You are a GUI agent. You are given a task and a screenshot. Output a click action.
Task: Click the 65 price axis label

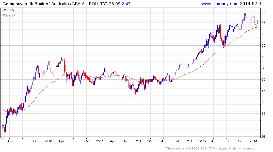click(263, 46)
